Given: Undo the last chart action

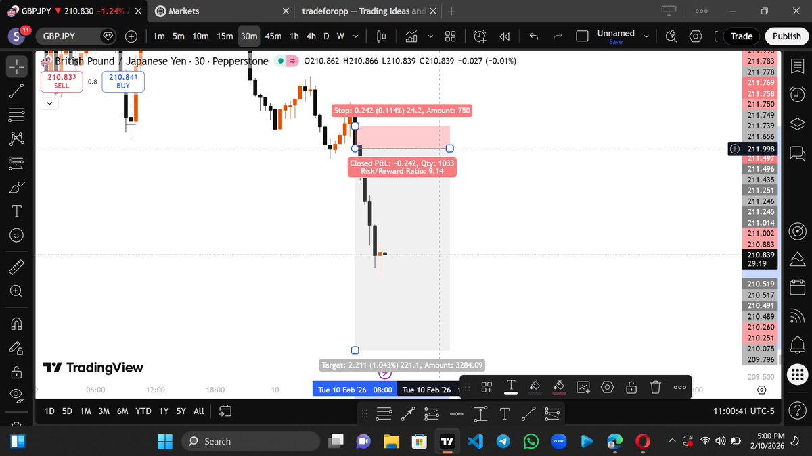Looking at the screenshot, I should [534, 36].
